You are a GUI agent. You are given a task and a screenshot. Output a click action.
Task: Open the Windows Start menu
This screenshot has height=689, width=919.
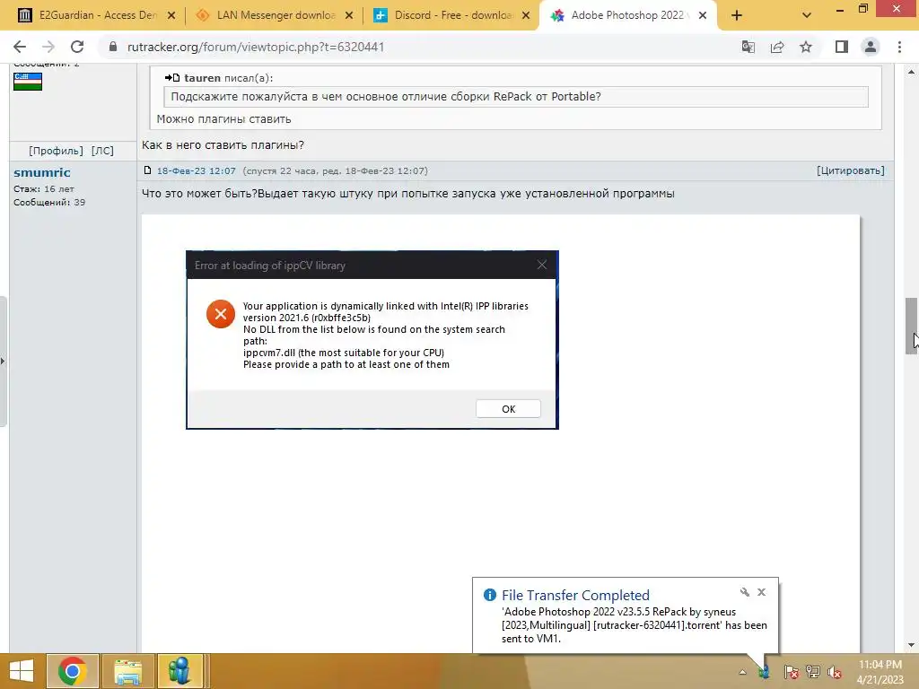point(22,671)
